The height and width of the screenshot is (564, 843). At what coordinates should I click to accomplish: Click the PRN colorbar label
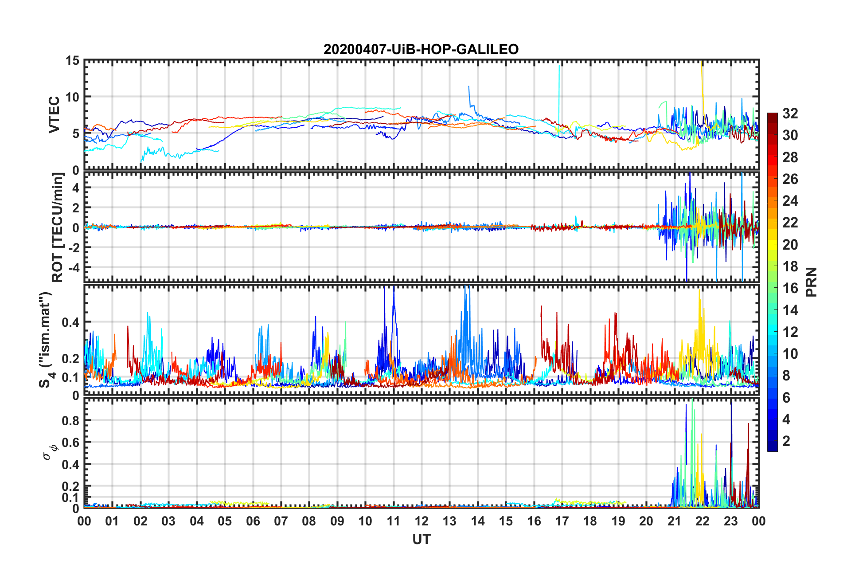pyautogui.click(x=812, y=282)
